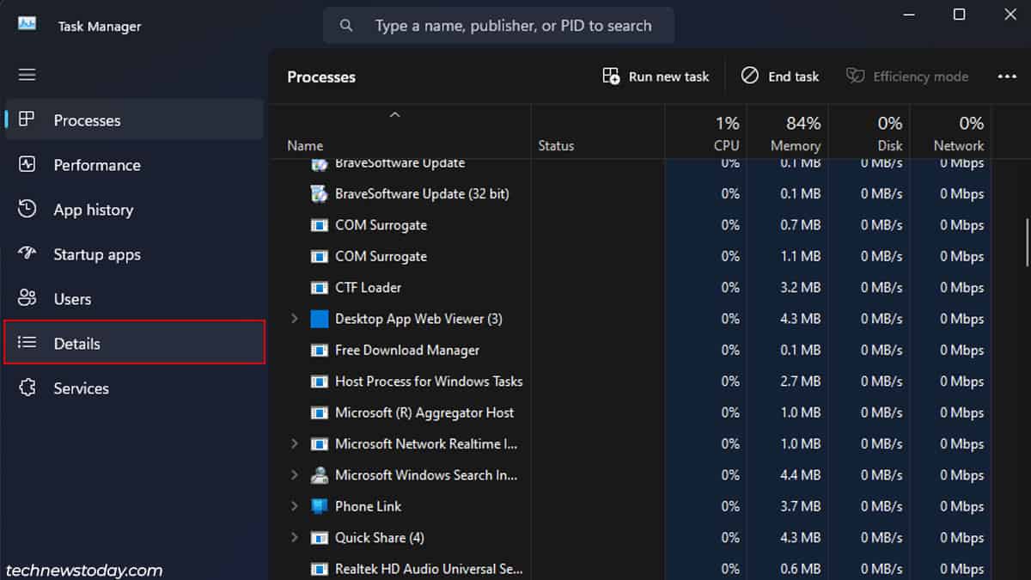Open the App history tab
This screenshot has height=580, width=1031.
pos(135,209)
